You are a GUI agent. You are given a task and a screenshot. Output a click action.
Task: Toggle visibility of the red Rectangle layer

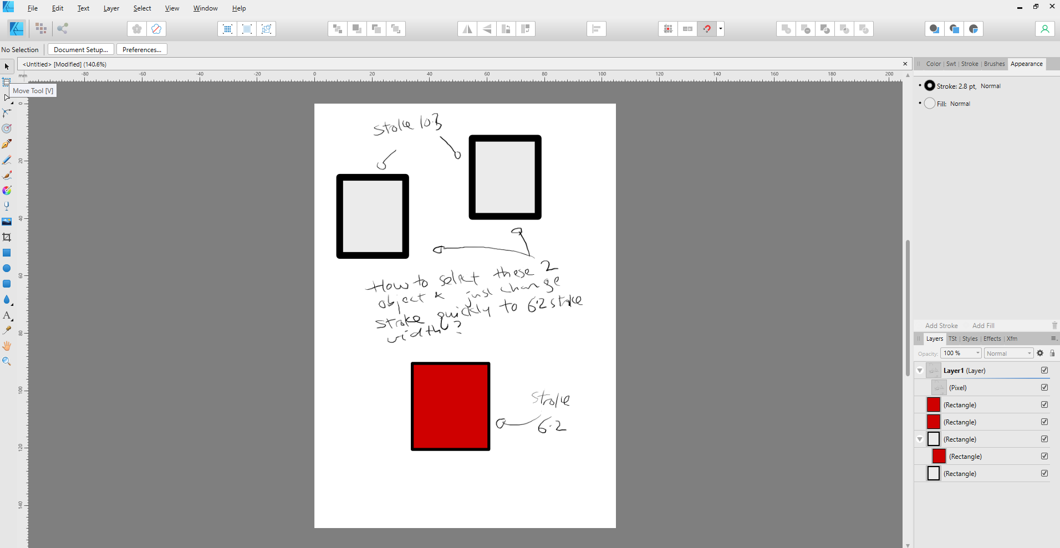pos(1044,404)
